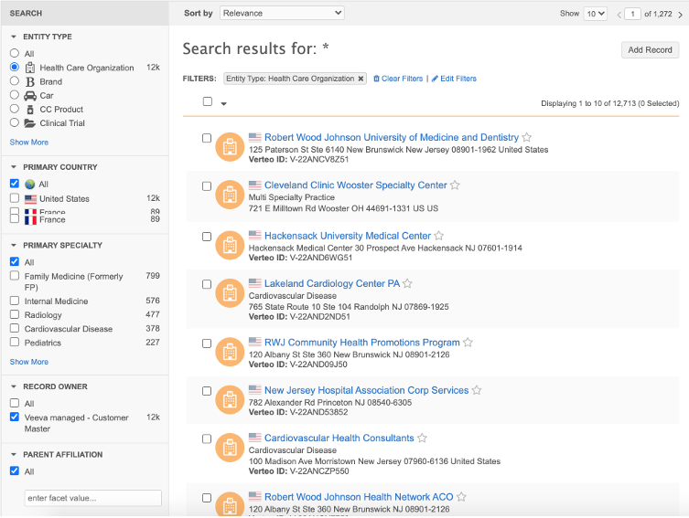Click the Add Record button
The image size is (689, 518).
(650, 50)
